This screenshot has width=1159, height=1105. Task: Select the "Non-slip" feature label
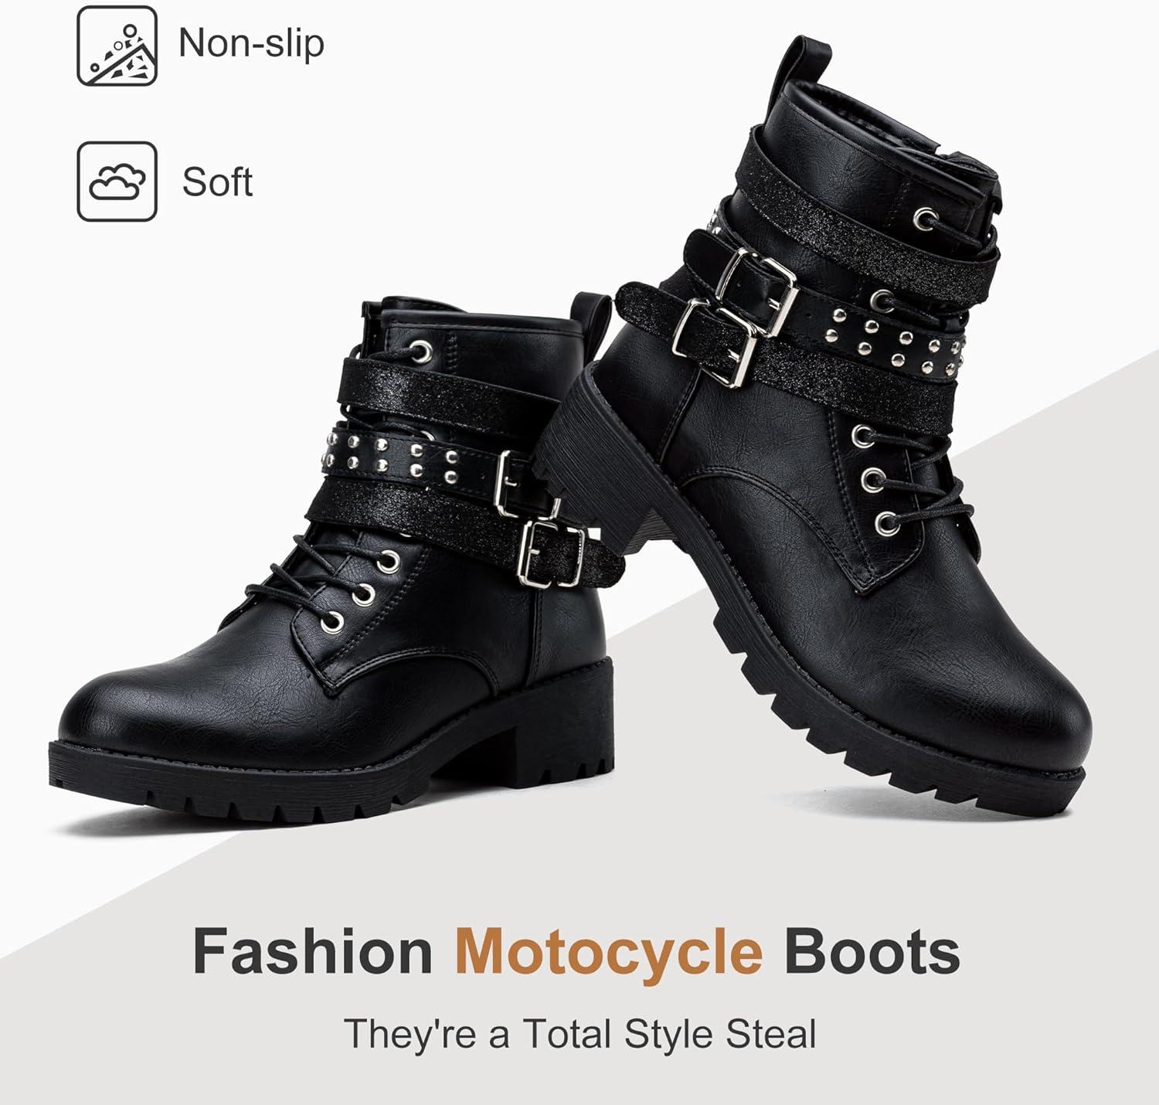[251, 42]
